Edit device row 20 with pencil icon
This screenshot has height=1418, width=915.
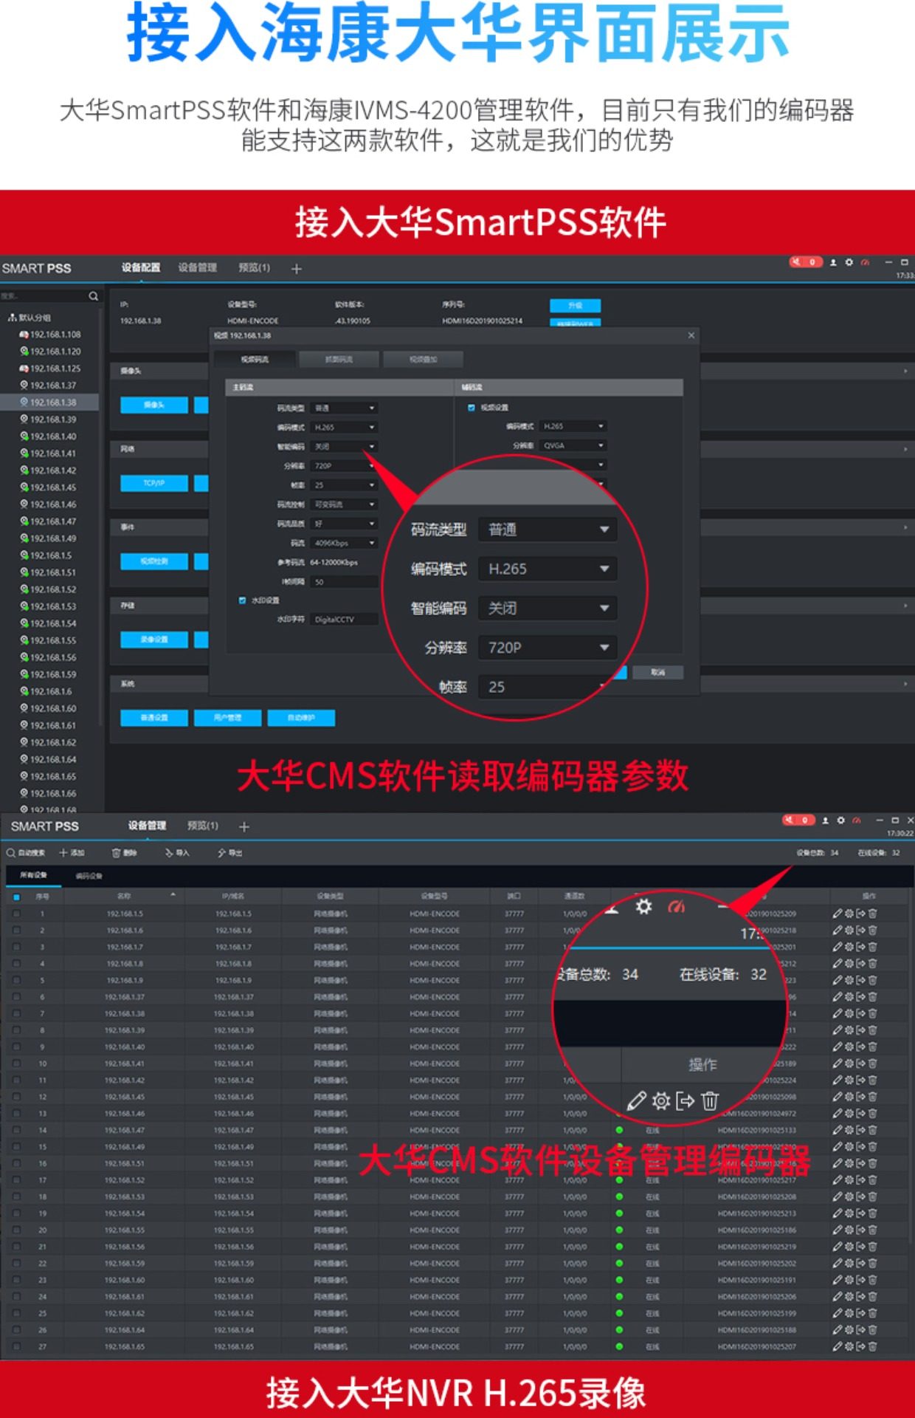(x=838, y=1230)
